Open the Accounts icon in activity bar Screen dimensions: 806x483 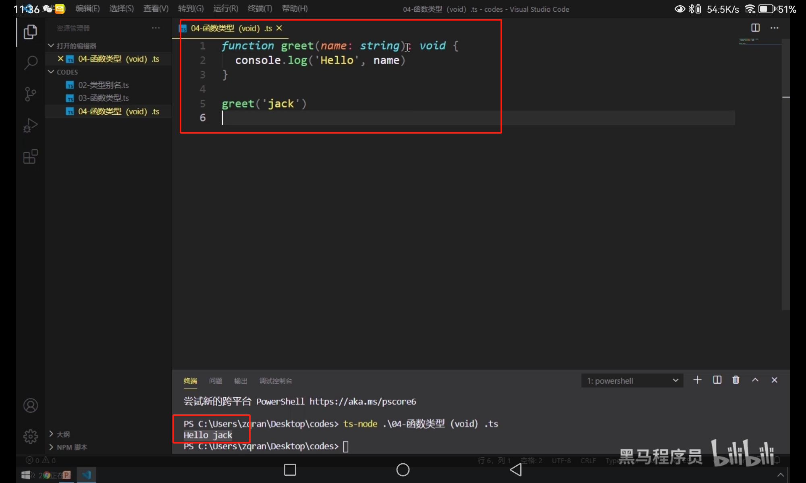[30, 405]
